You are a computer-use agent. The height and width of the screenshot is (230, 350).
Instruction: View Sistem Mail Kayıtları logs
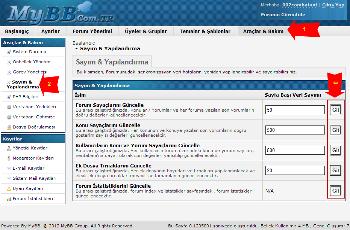click(35, 178)
